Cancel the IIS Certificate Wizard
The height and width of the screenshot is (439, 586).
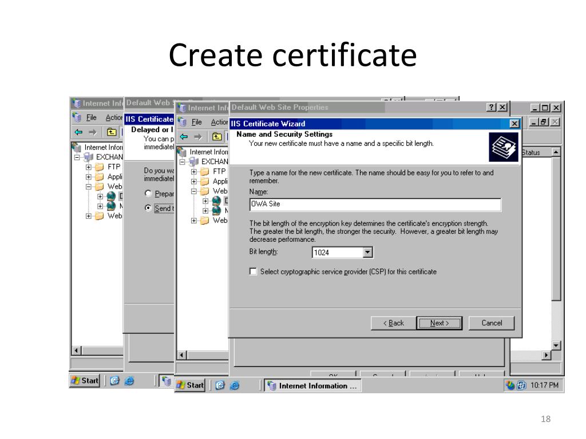coord(492,323)
